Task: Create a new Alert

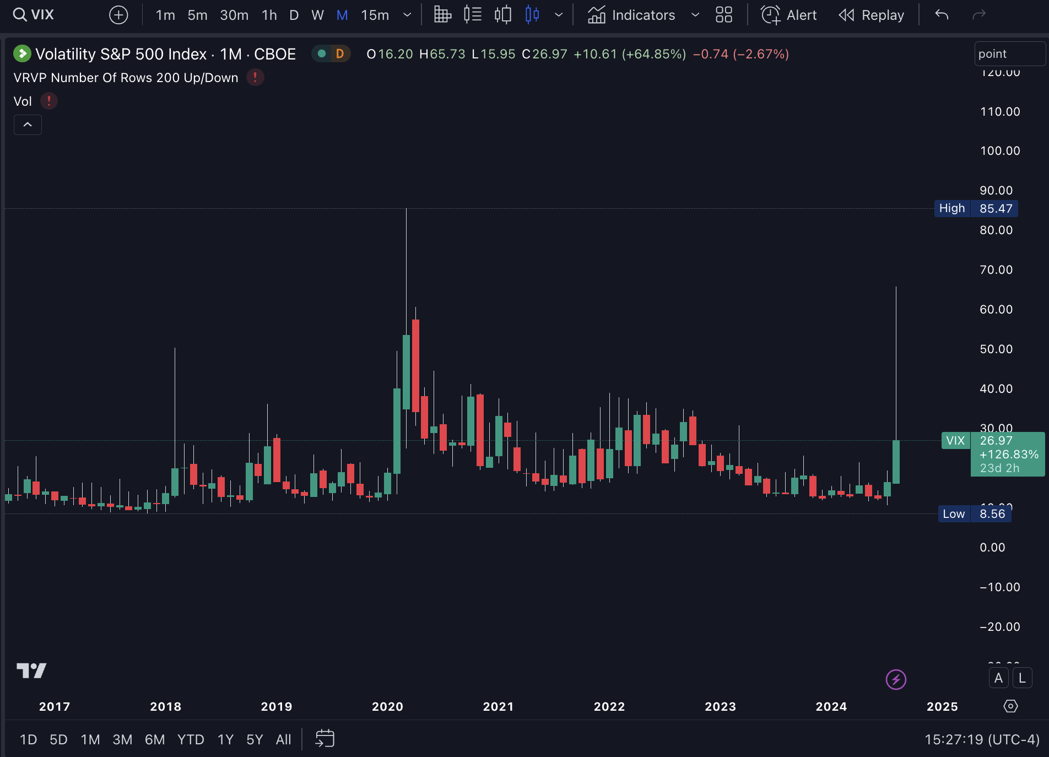Action: (x=789, y=15)
